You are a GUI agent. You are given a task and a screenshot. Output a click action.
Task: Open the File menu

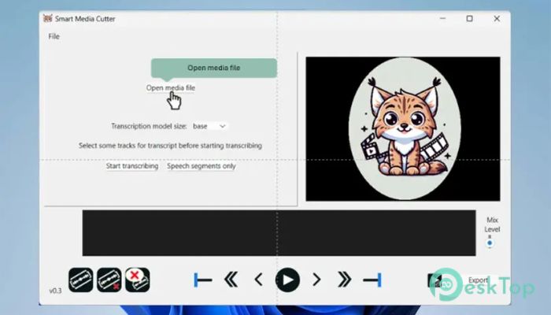click(x=54, y=36)
